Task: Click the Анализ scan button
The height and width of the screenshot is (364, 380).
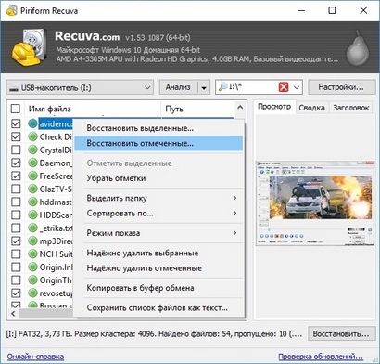Action: (x=178, y=87)
